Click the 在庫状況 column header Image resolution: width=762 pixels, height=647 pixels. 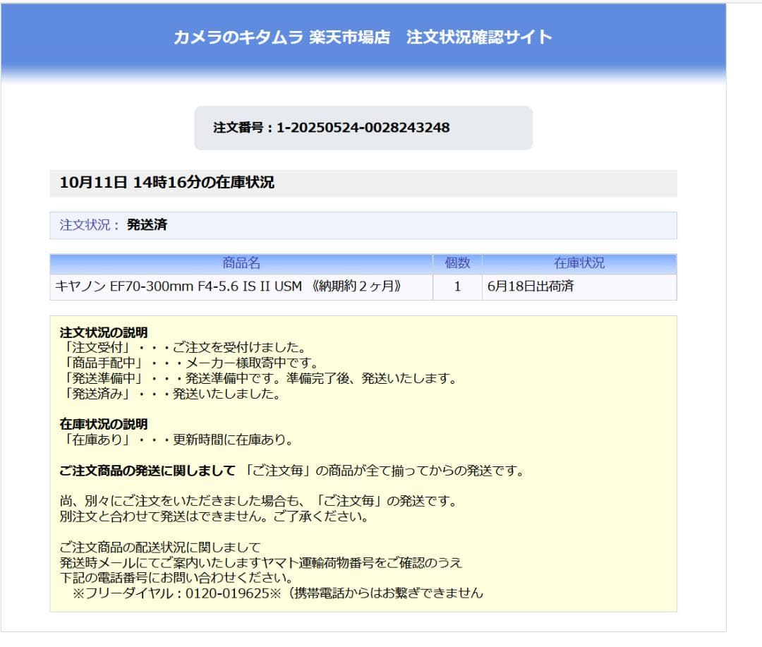pos(579,263)
